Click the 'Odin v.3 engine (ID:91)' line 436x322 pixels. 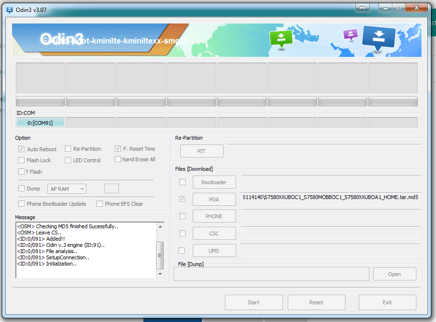[61, 245]
